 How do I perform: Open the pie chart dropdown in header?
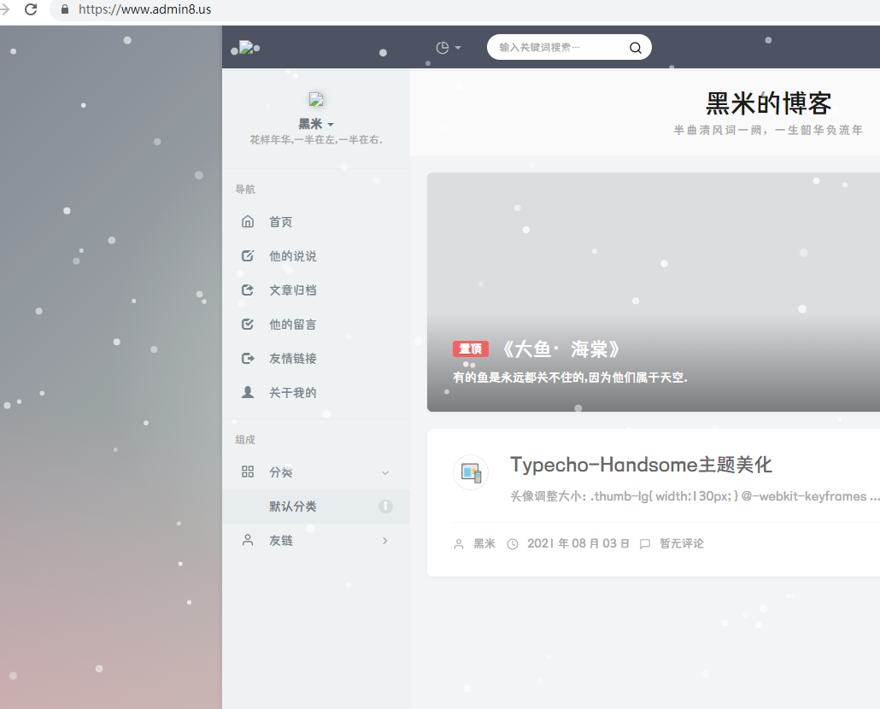click(448, 48)
